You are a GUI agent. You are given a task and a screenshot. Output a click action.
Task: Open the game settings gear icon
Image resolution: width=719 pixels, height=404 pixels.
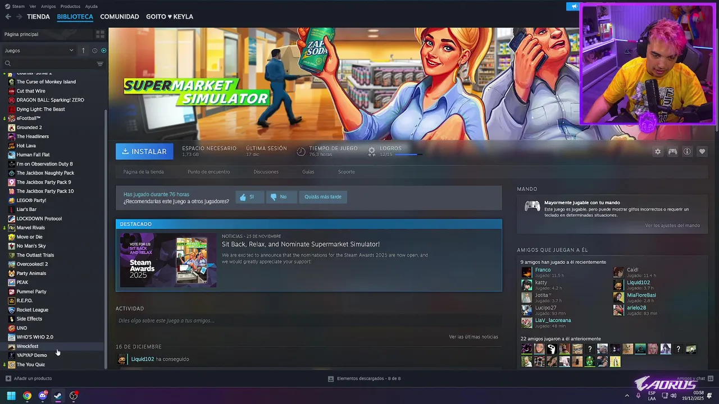[x=658, y=151]
